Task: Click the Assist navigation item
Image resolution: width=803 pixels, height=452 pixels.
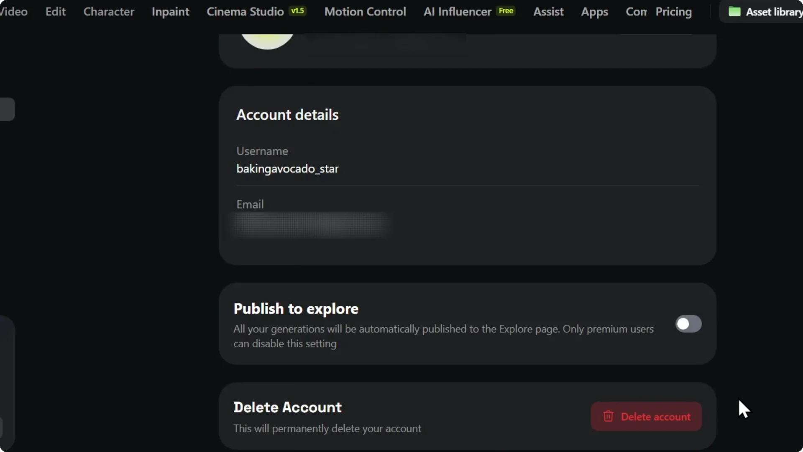Action: point(548,12)
